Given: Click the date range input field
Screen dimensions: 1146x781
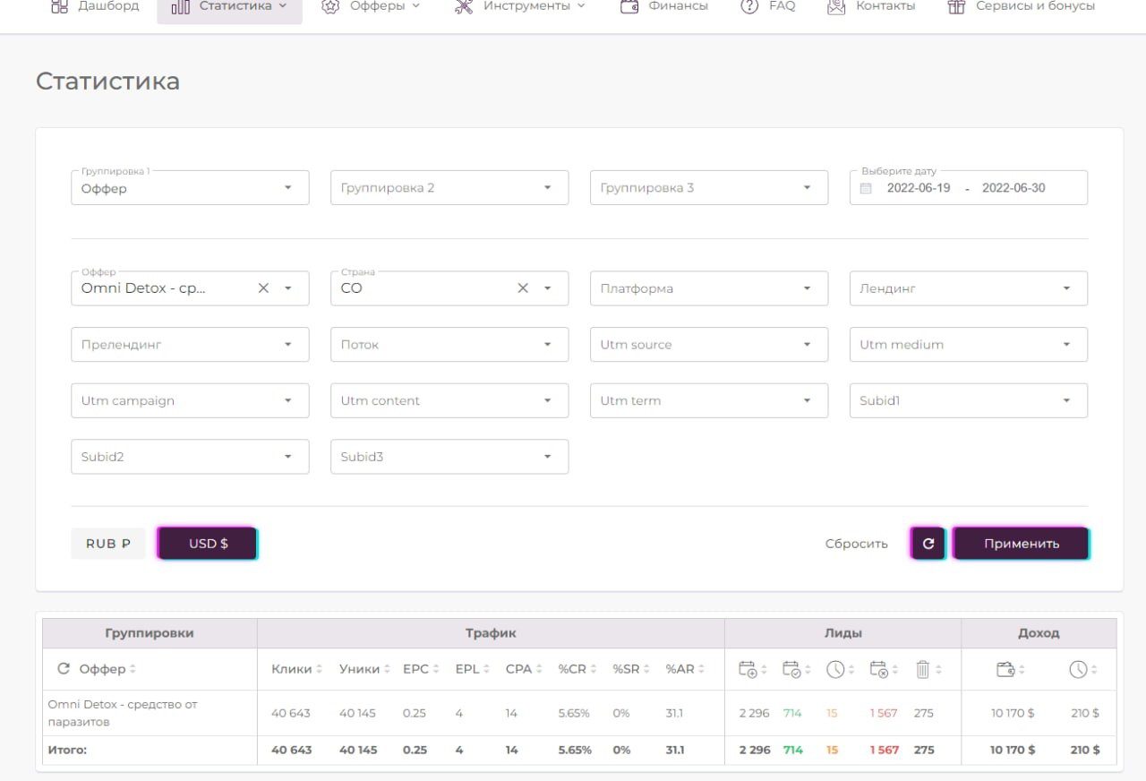Looking at the screenshot, I should pyautogui.click(x=969, y=188).
